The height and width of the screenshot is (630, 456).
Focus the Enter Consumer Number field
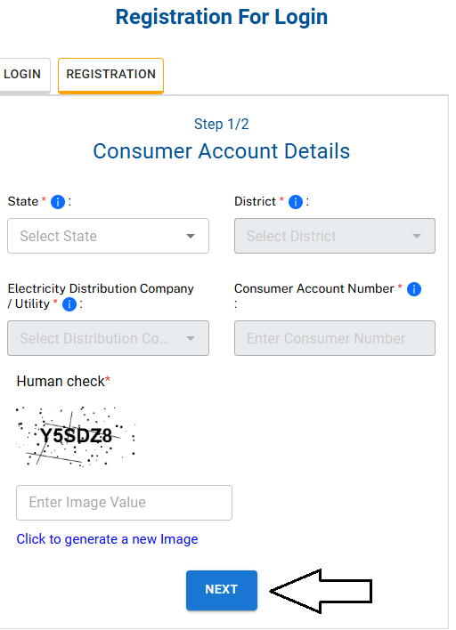335,338
